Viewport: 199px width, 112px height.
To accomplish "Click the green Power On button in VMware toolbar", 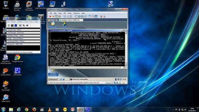I will pyautogui.click(x=57, y=16).
